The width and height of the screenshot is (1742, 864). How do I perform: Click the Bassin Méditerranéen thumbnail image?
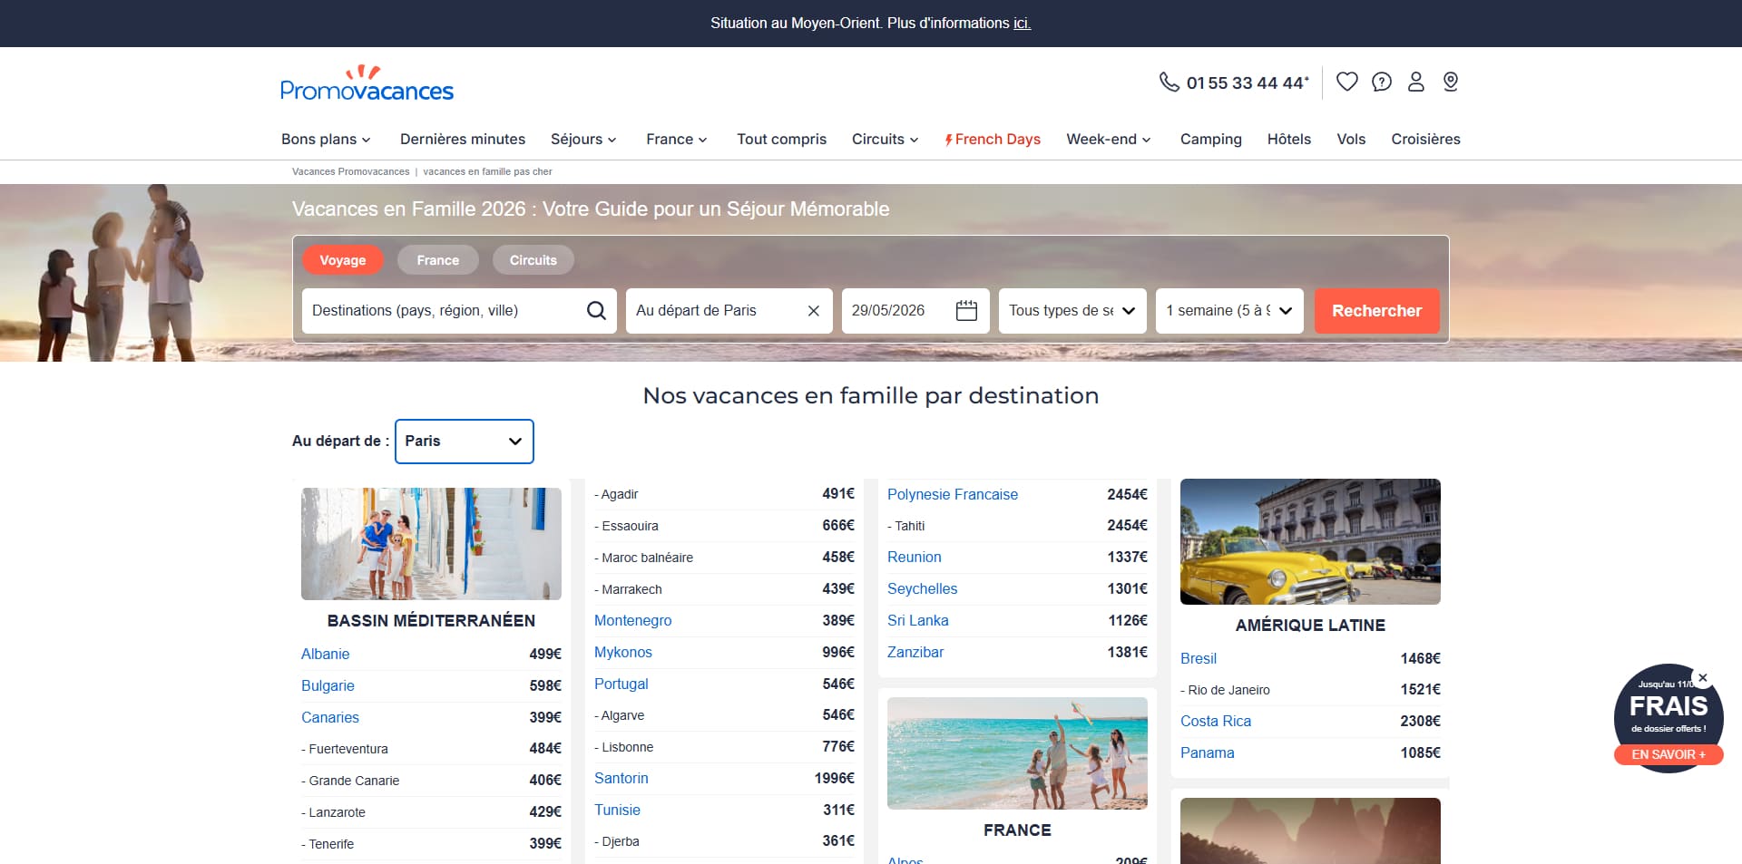(431, 544)
